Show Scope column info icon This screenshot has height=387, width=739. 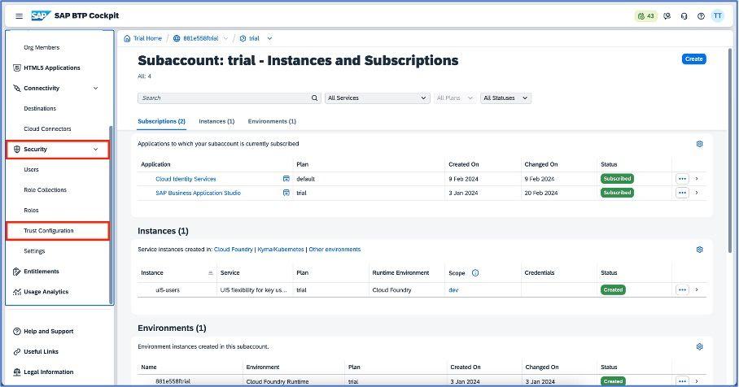coord(475,272)
